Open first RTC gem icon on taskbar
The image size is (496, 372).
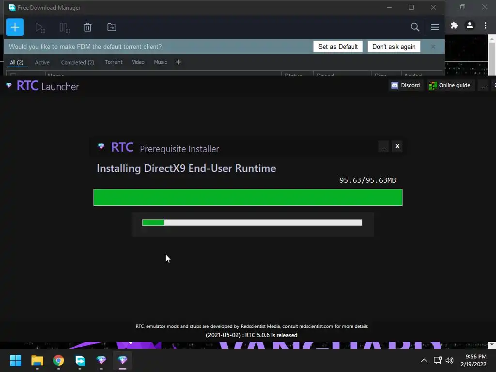(x=101, y=360)
